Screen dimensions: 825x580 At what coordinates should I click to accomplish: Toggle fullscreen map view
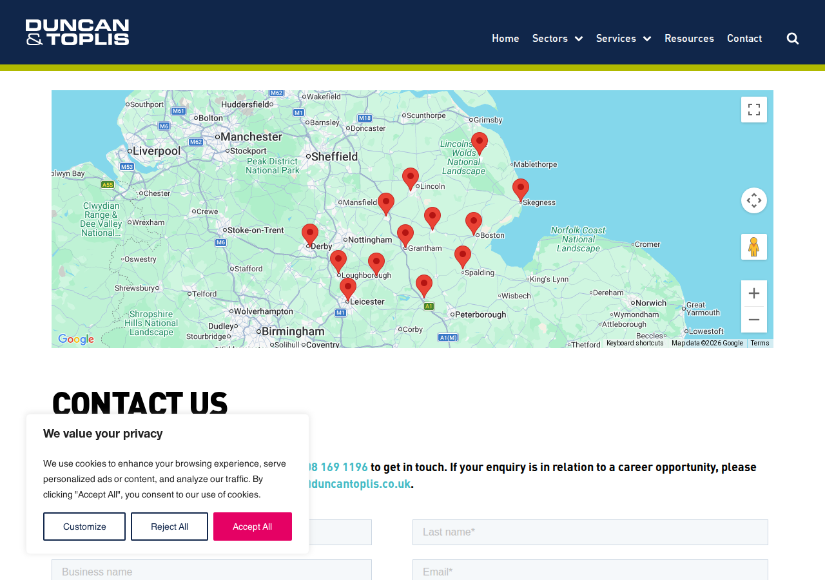[754, 110]
